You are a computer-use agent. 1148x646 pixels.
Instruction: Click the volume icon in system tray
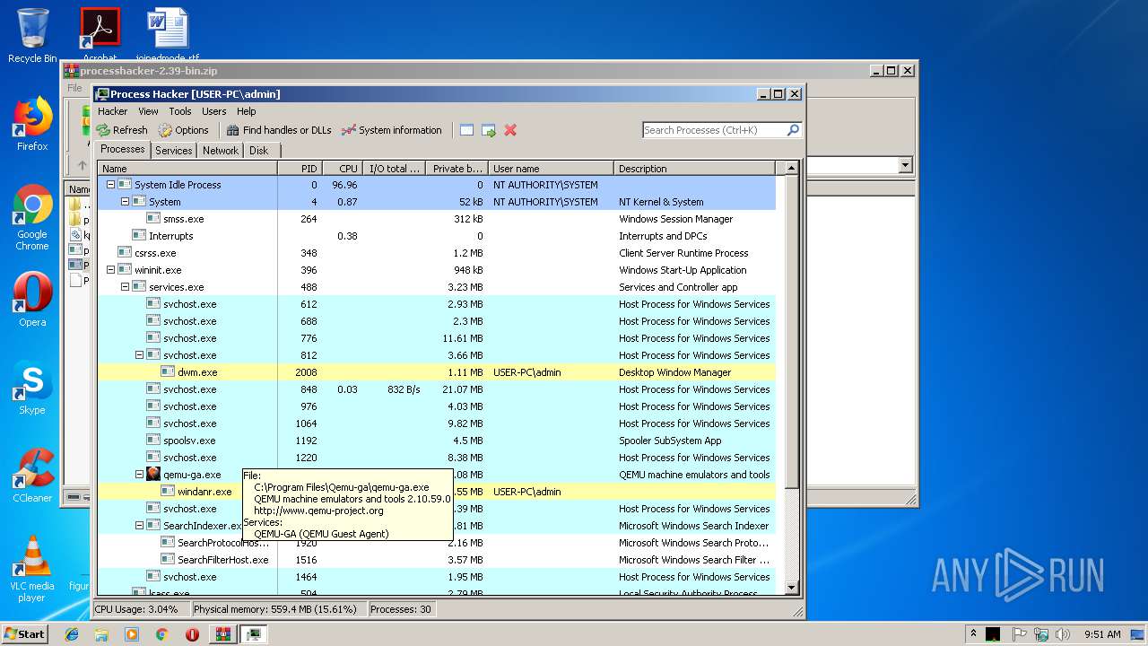click(x=1061, y=634)
